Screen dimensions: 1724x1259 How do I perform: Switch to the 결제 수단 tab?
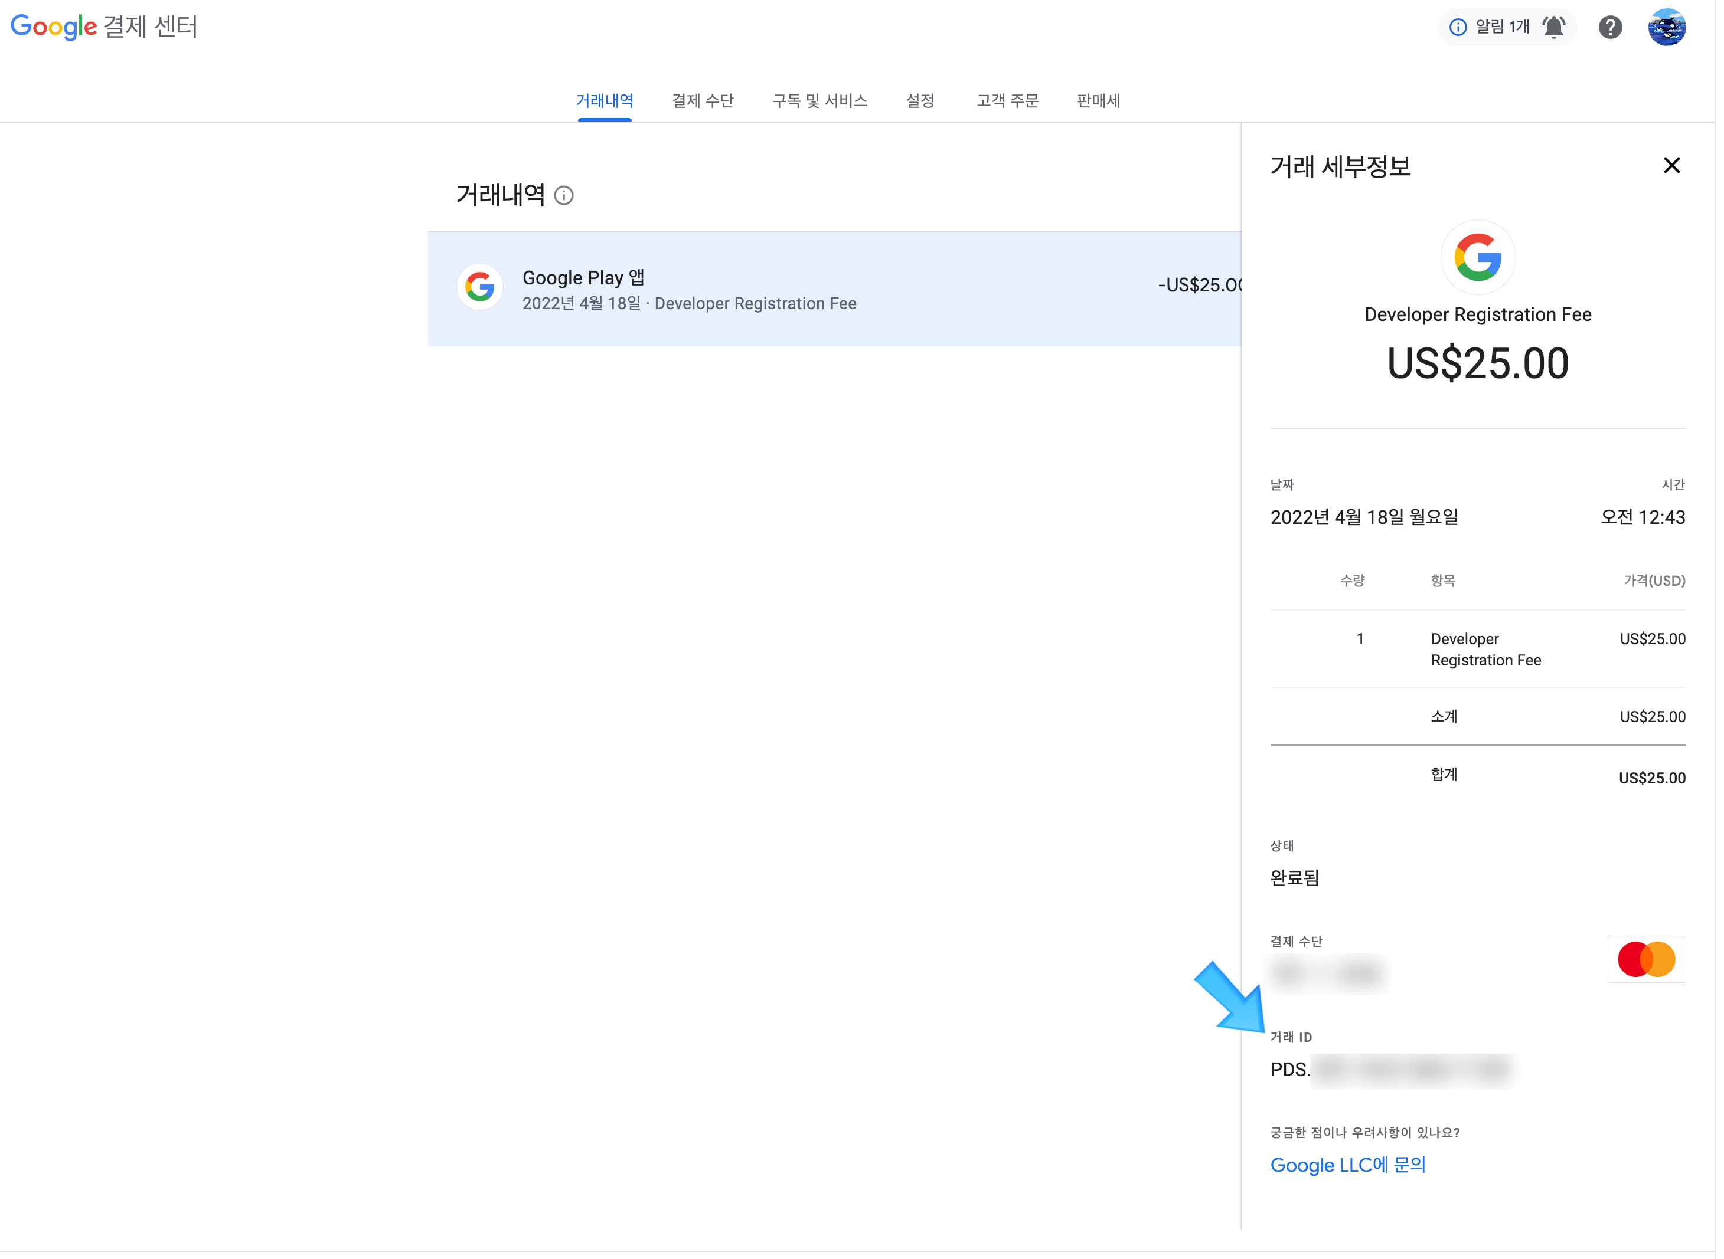[703, 101]
